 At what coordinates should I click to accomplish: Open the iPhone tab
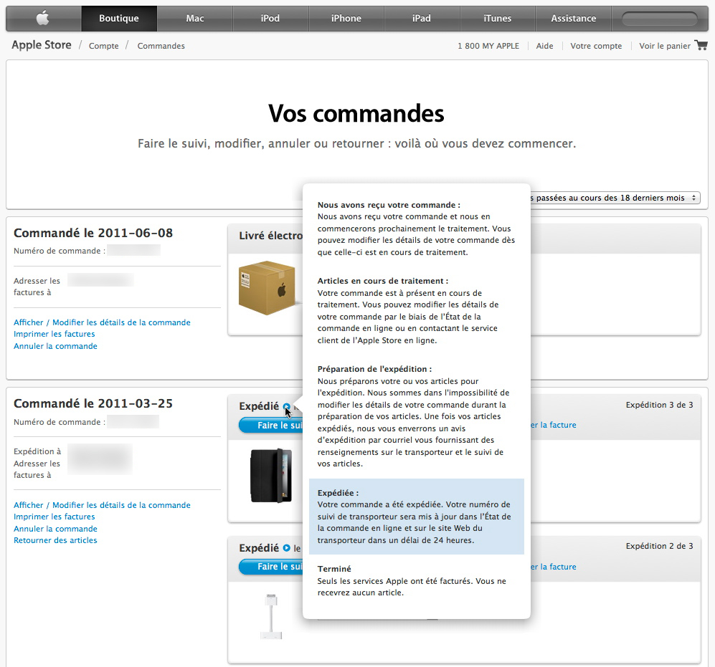(x=346, y=18)
